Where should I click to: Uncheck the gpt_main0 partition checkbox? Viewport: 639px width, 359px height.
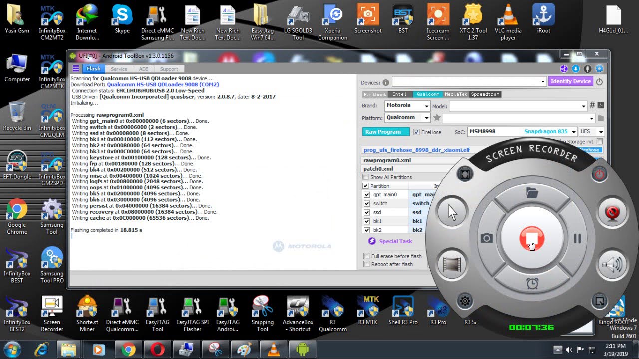pyautogui.click(x=367, y=195)
